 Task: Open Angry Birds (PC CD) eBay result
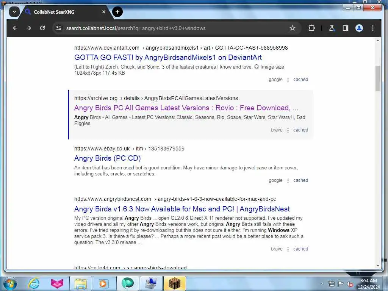(107, 158)
